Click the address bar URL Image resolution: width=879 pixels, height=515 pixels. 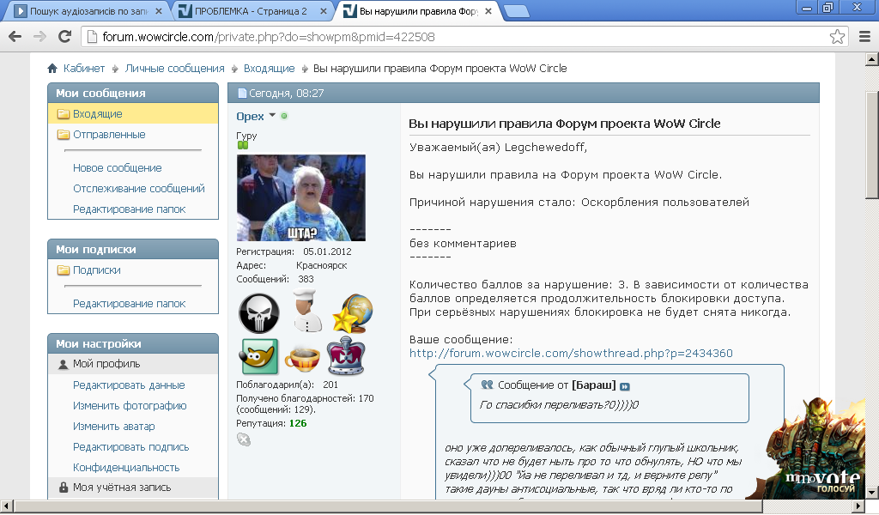tap(269, 37)
